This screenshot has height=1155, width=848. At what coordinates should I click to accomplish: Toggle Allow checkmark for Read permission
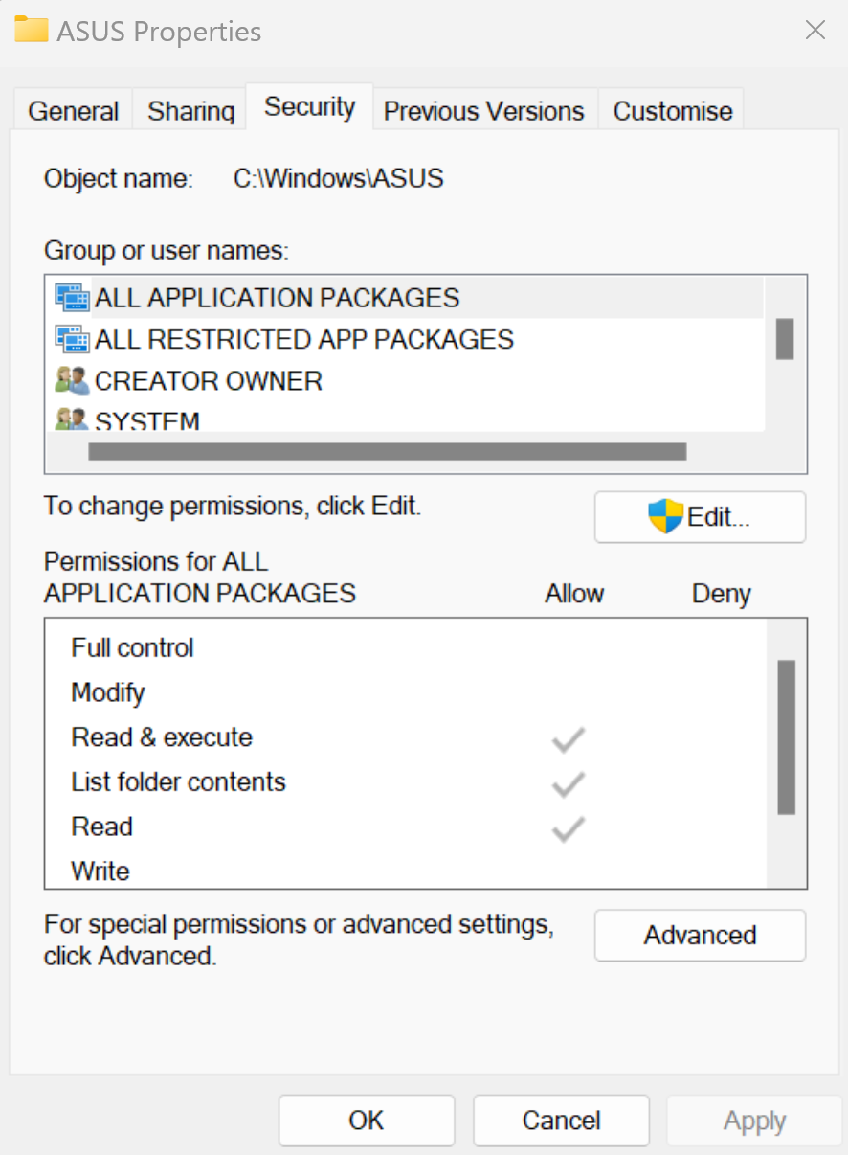click(x=567, y=827)
